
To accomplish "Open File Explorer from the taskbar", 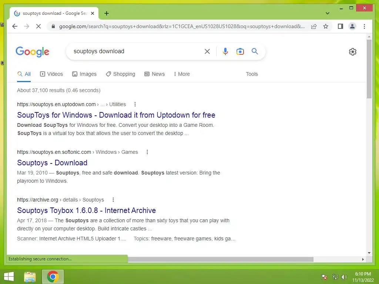I will tap(30, 277).
